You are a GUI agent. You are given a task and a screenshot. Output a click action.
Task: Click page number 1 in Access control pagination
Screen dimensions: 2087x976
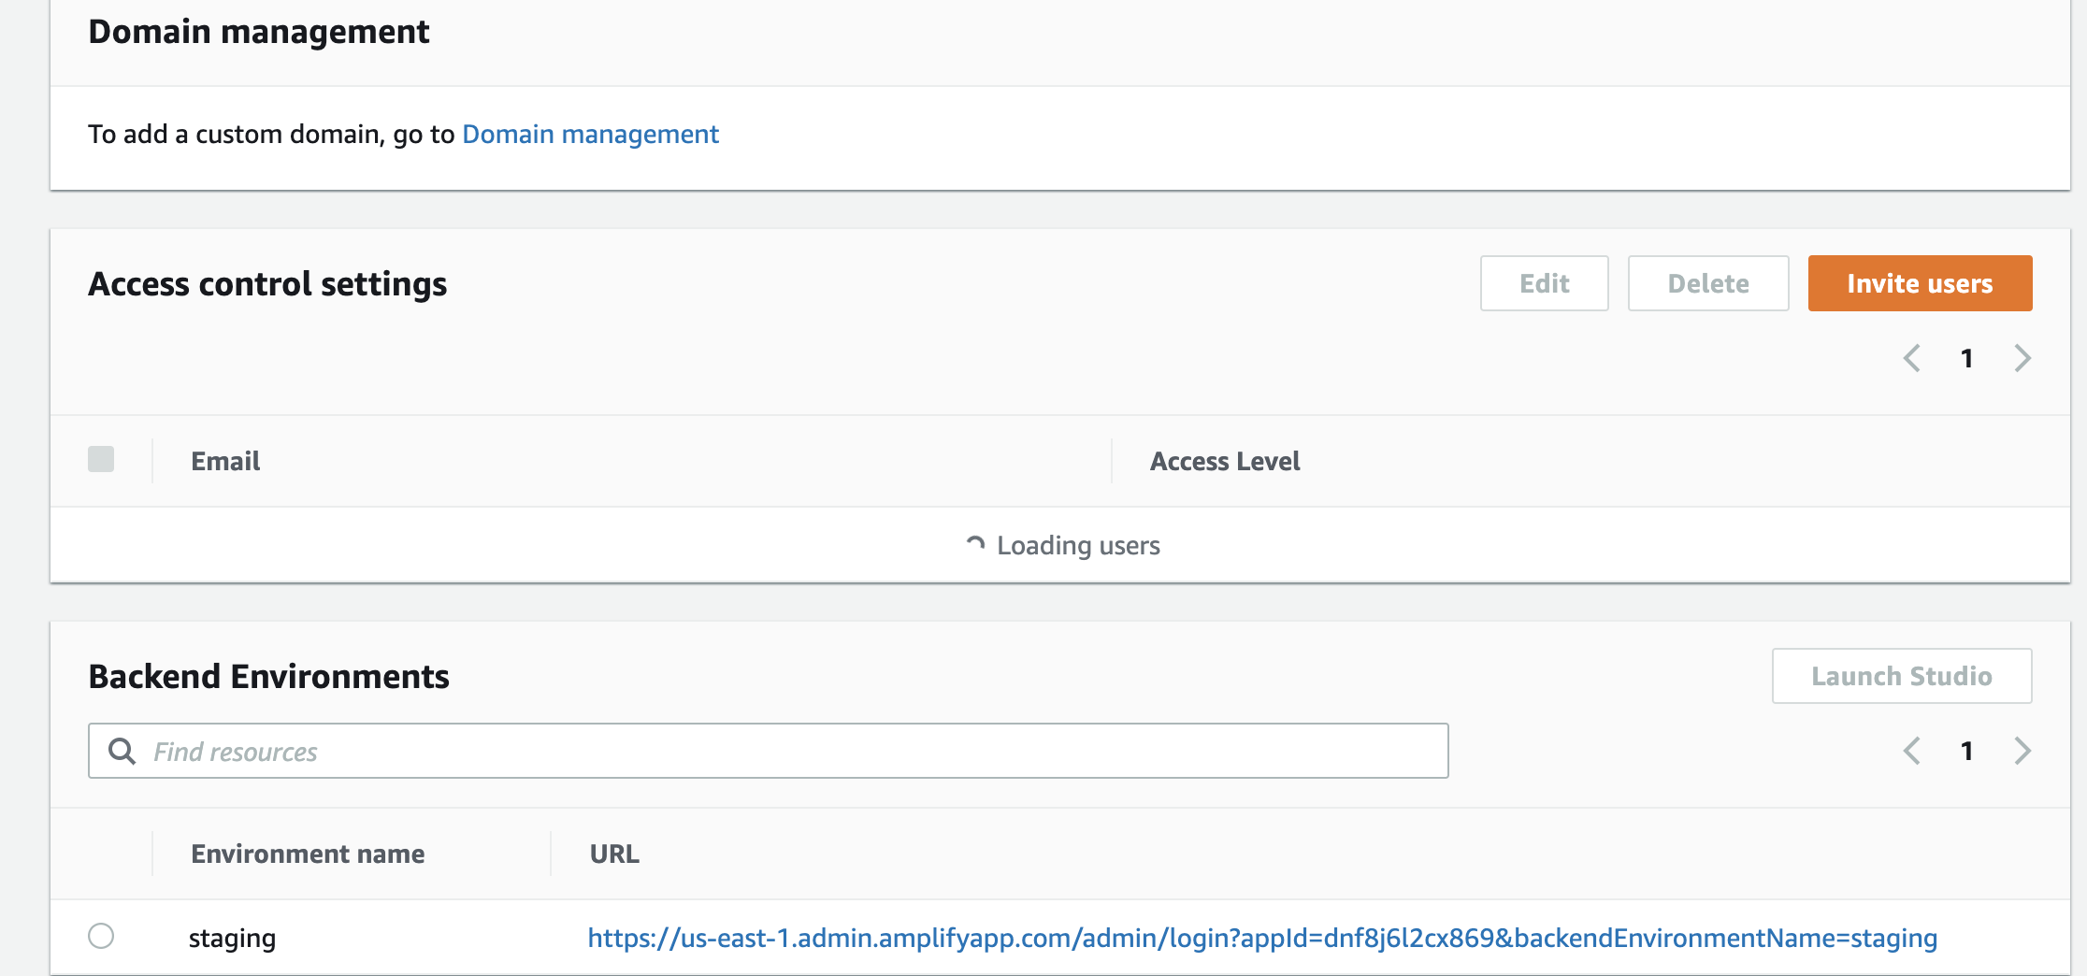1967,358
